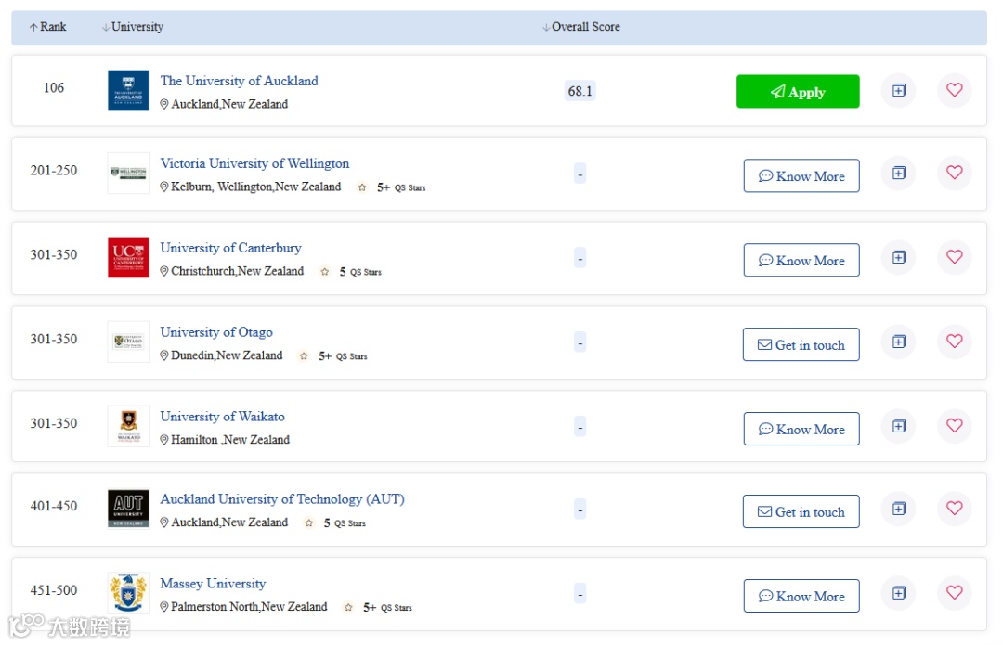
Task: Click the Massey University crest logo
Action: click(x=128, y=593)
